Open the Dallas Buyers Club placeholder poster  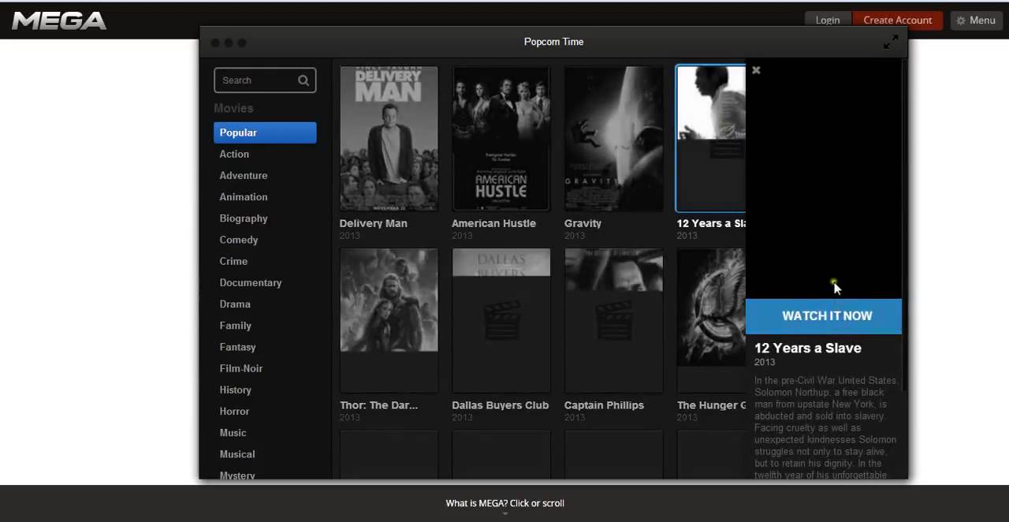(x=501, y=319)
